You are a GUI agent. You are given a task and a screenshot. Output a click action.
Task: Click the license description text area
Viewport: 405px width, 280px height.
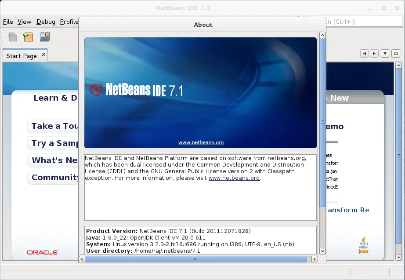200,187
